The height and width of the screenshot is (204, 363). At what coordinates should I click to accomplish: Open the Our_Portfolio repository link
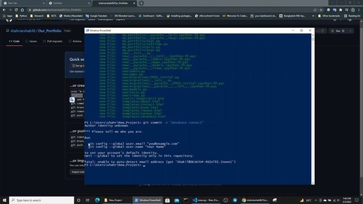[50, 31]
